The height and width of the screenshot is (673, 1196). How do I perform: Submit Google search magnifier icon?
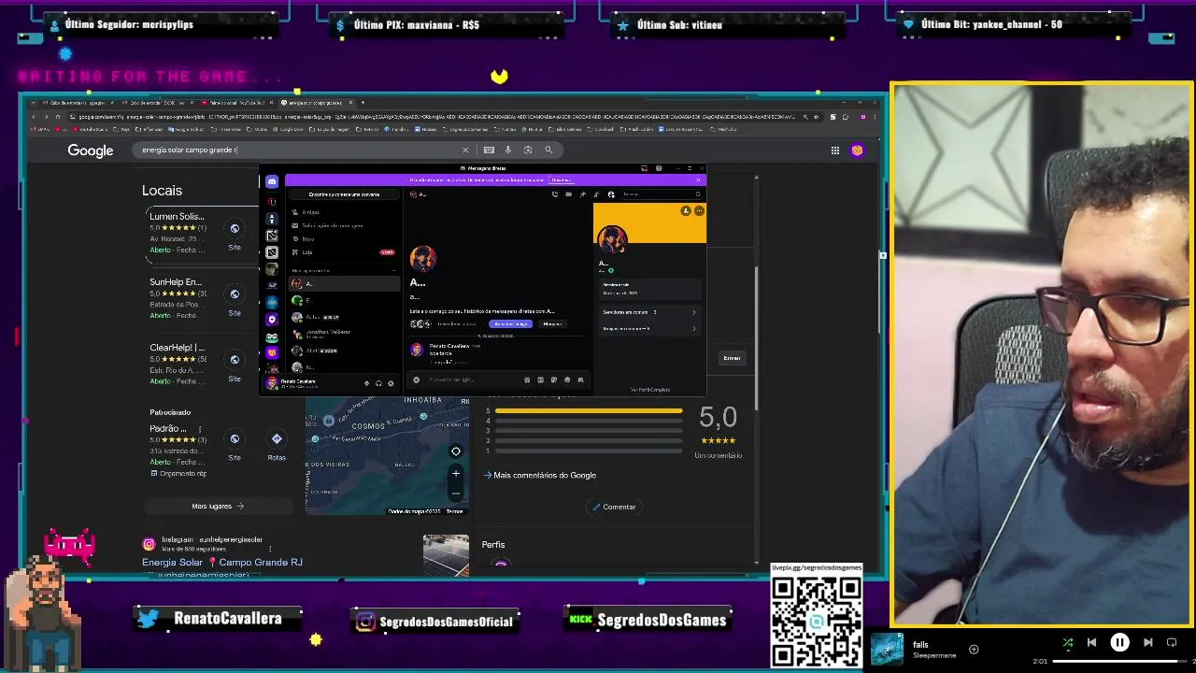pyautogui.click(x=548, y=150)
